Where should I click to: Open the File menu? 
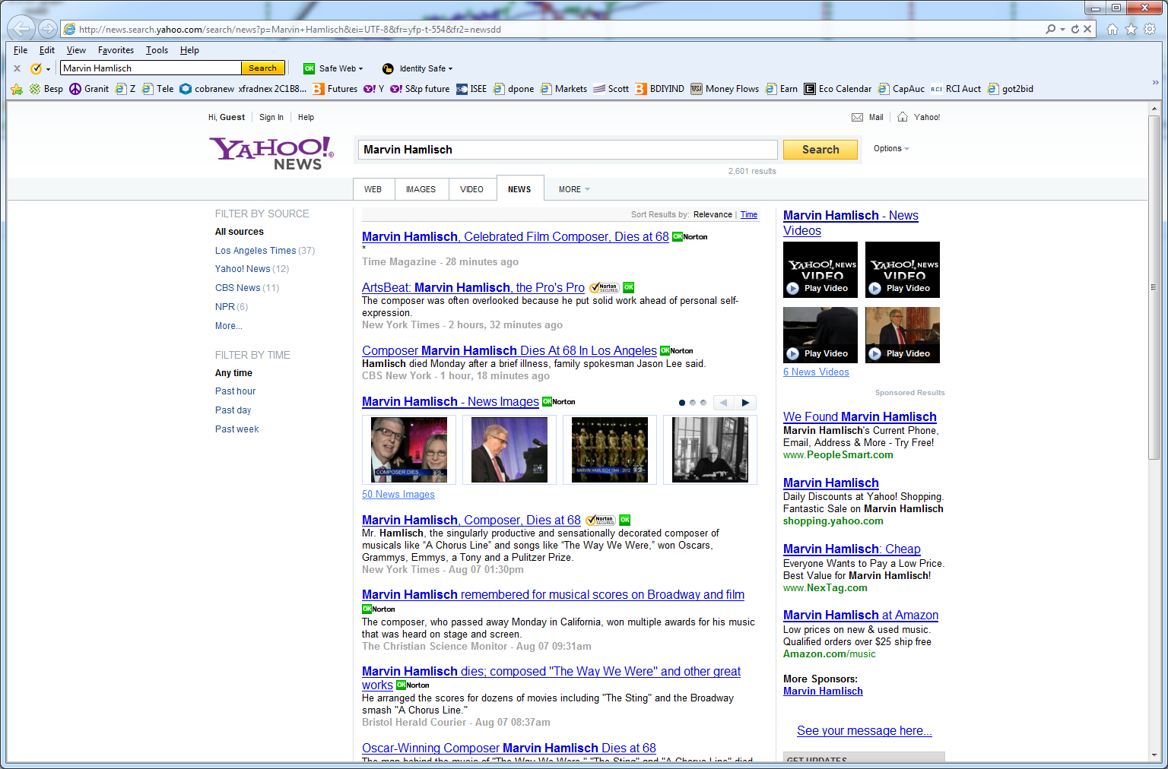pyautogui.click(x=21, y=50)
